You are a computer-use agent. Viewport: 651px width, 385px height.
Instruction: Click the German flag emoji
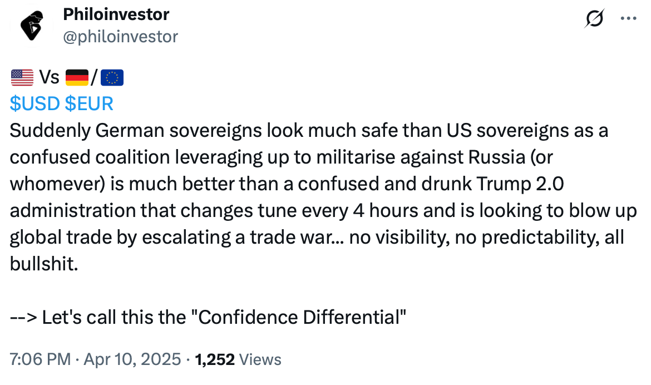click(x=77, y=77)
